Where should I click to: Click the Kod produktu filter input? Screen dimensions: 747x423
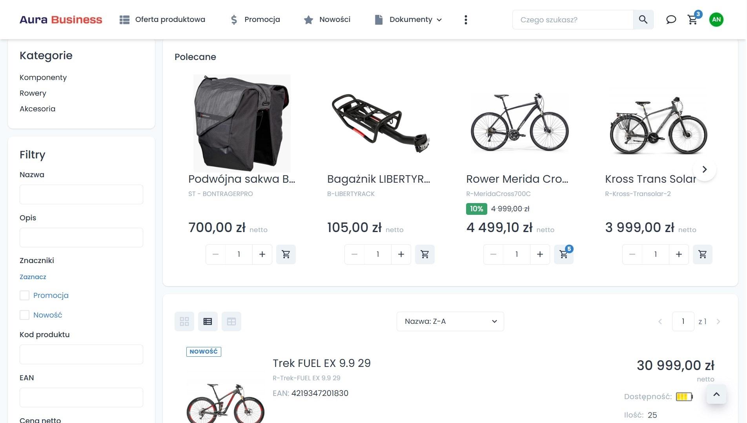coord(81,354)
